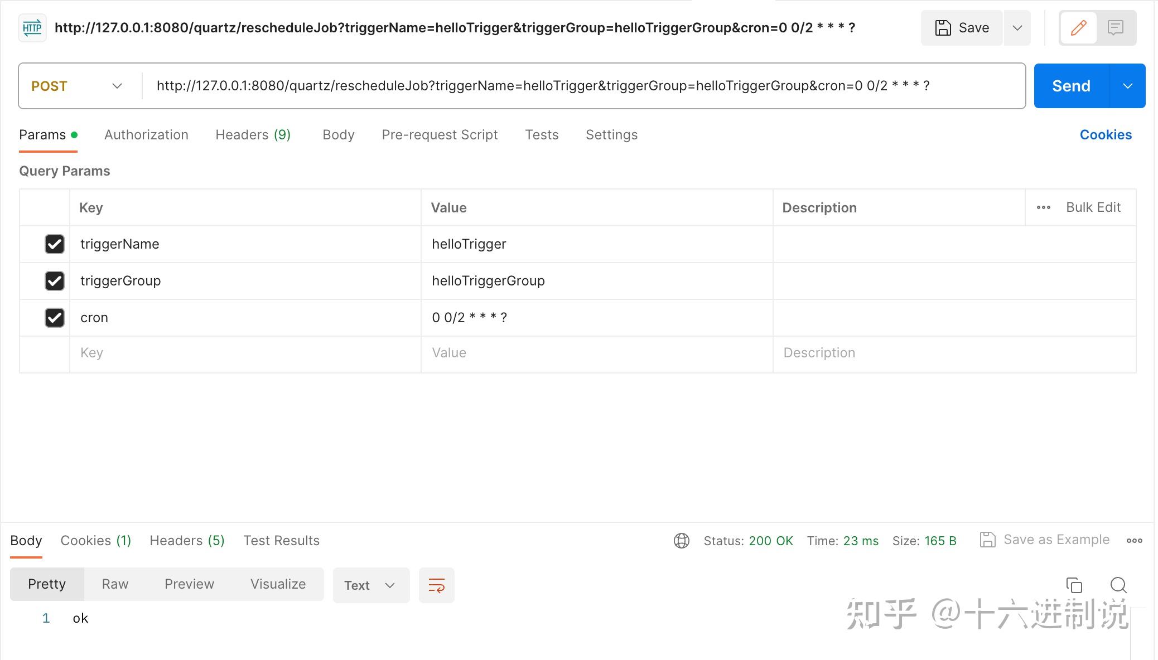Switch to the Authorization tab
Viewport: 1158px width, 660px height.
pos(146,134)
